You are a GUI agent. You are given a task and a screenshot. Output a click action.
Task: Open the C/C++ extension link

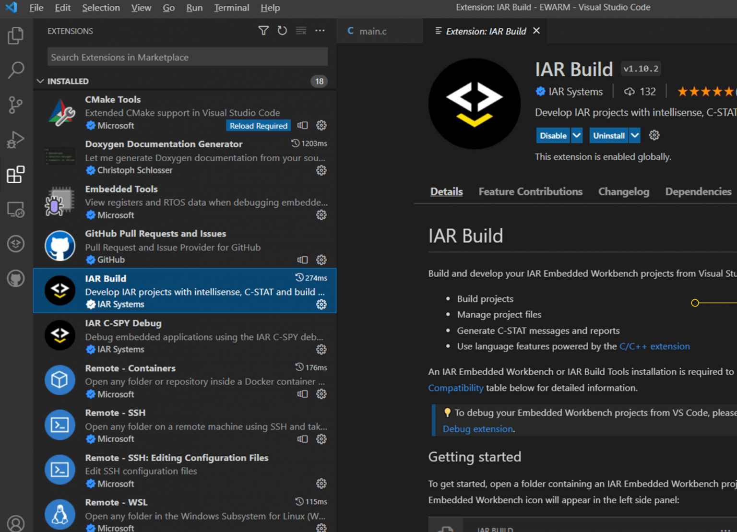(654, 346)
